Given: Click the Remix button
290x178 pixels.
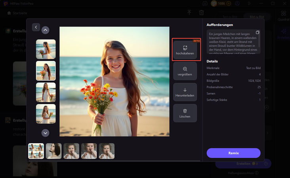Looking at the screenshot, I should (234, 153).
